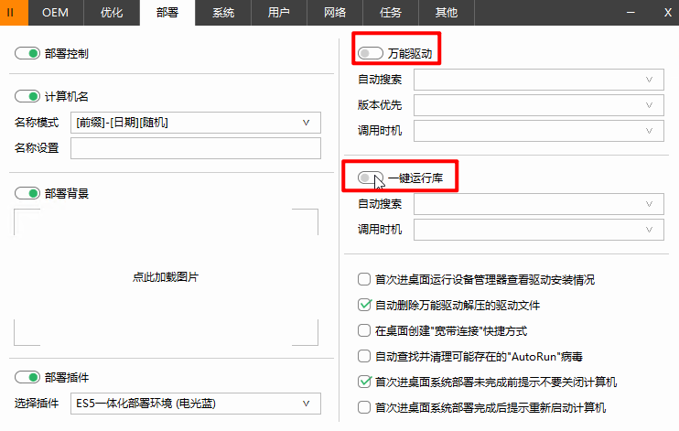Enable the 万能驱动 switch

[371, 54]
